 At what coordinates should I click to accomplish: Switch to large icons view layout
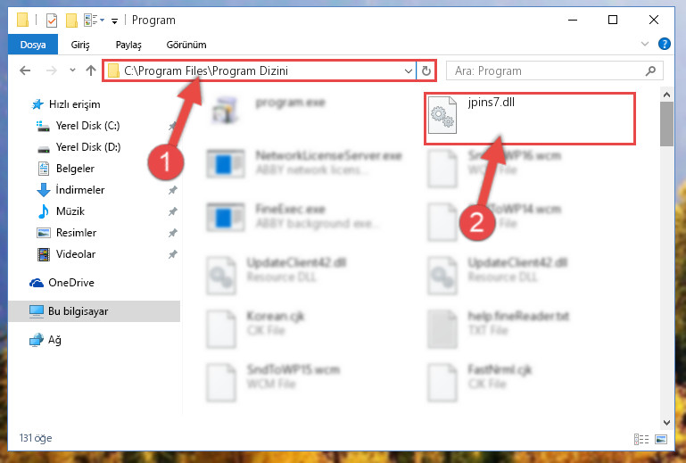coord(661,439)
